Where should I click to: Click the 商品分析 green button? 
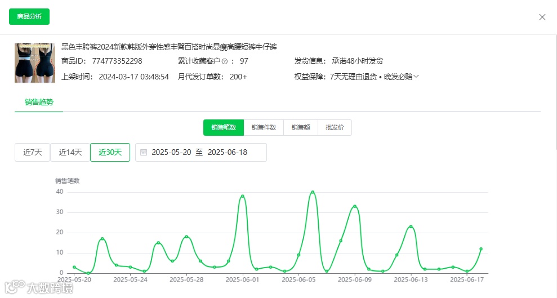click(29, 17)
